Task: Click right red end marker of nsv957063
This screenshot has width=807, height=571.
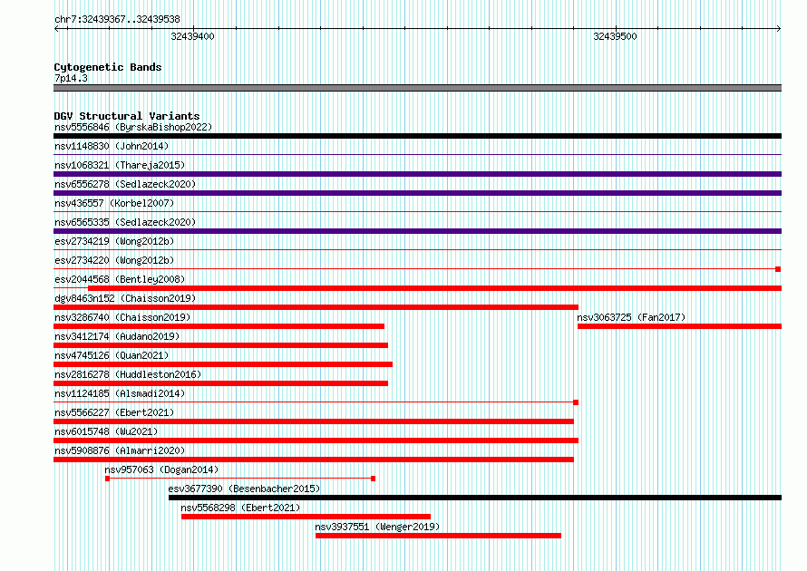Action: pyautogui.click(x=374, y=479)
